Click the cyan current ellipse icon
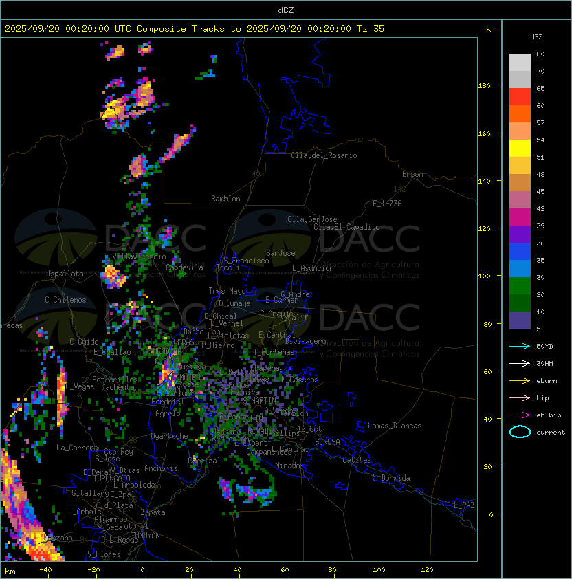The image size is (572, 579). 520,432
